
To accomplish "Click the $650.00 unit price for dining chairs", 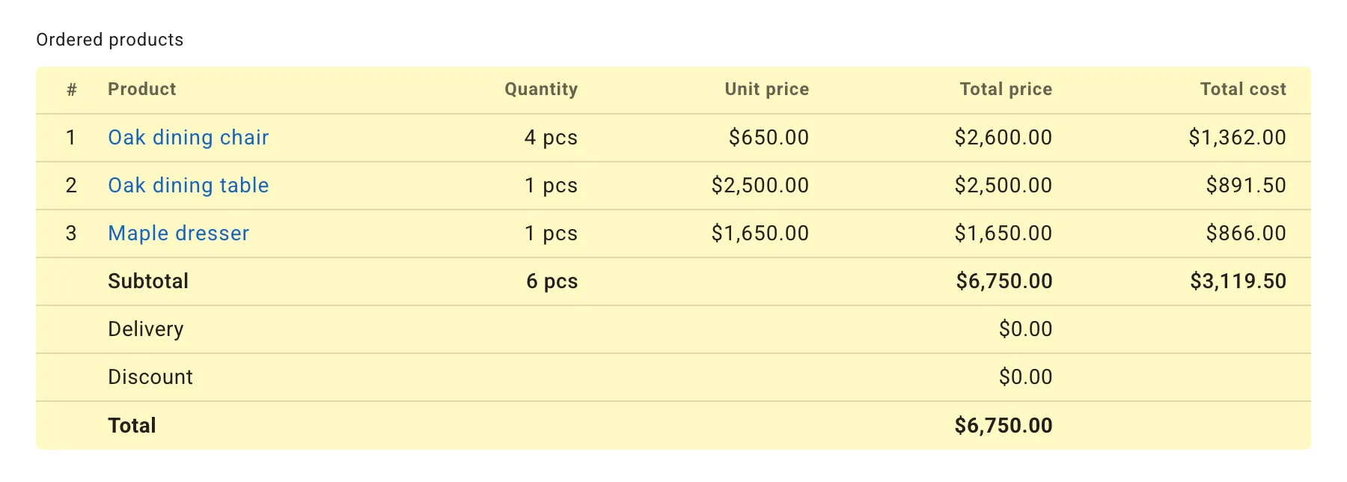I will (x=767, y=137).
